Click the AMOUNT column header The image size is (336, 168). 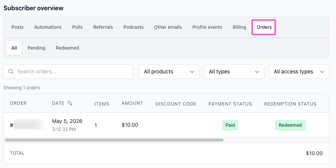pos(132,103)
